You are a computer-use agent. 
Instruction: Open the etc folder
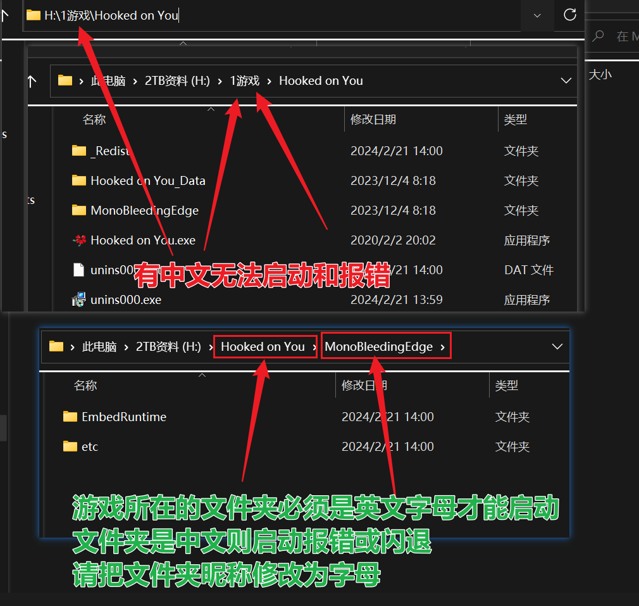point(90,446)
